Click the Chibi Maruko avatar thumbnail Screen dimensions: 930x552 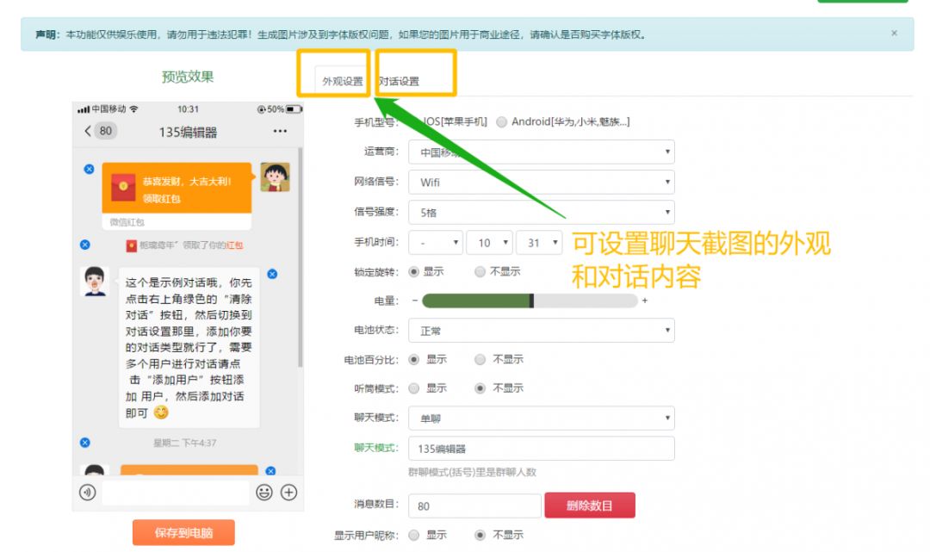pyautogui.click(x=276, y=177)
